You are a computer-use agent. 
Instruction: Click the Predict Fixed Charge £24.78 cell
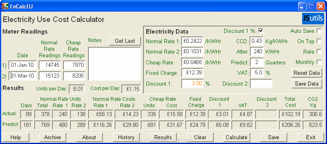tap(196, 125)
